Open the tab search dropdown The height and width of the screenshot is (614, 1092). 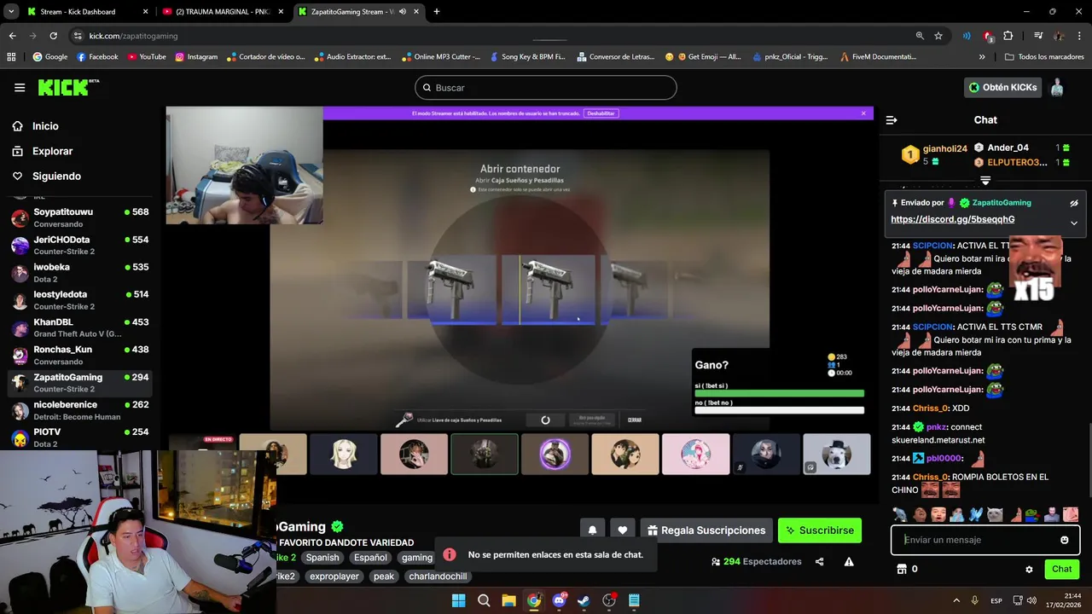10,12
